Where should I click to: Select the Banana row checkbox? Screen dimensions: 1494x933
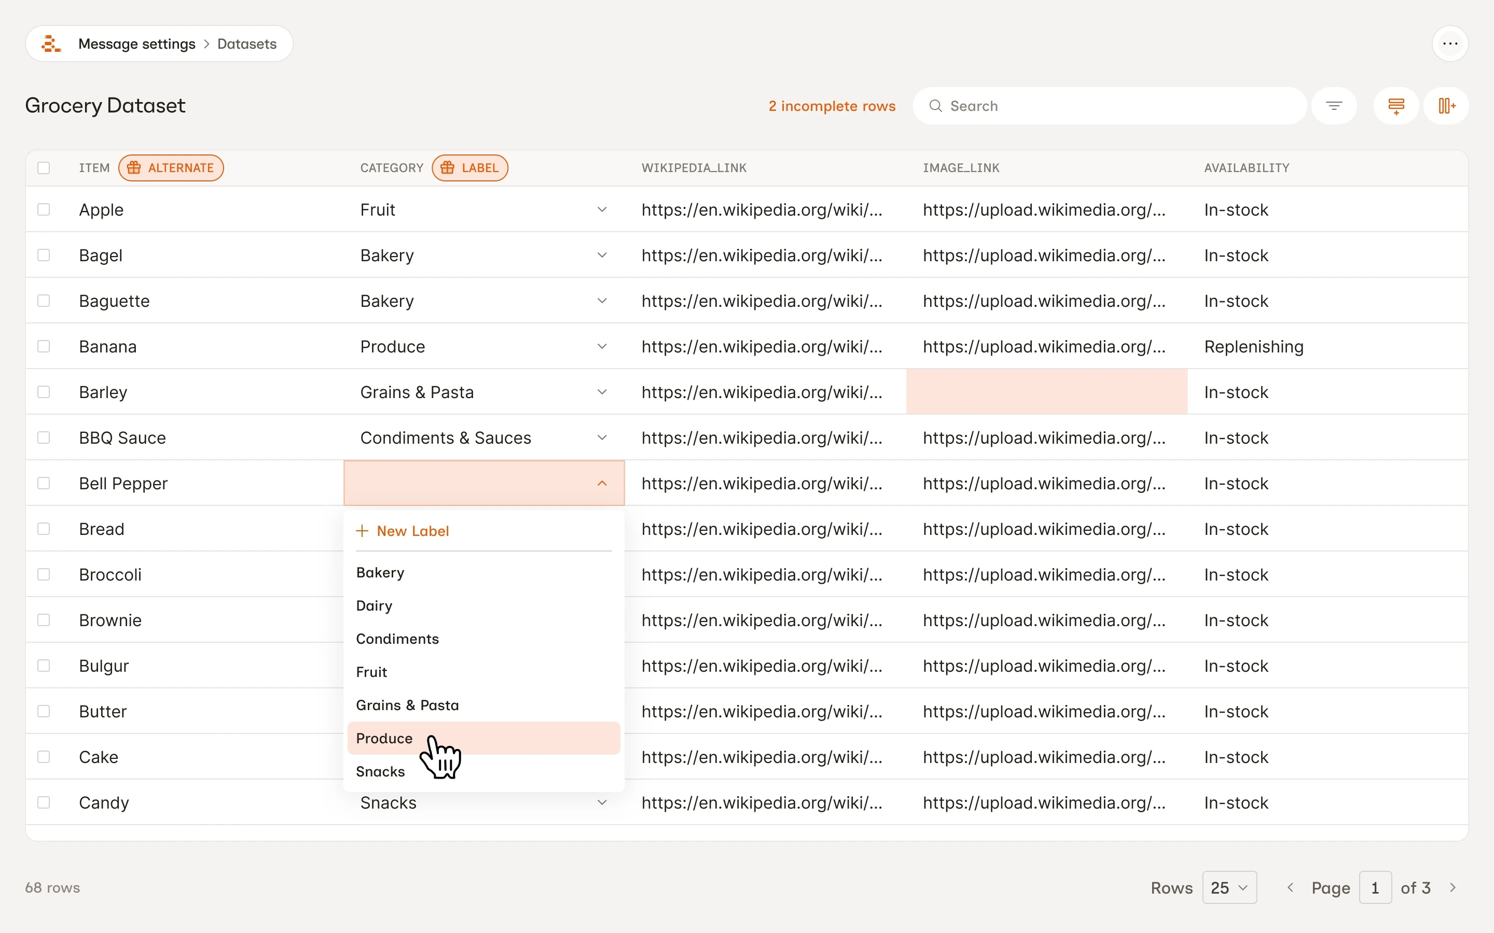pyautogui.click(x=44, y=347)
